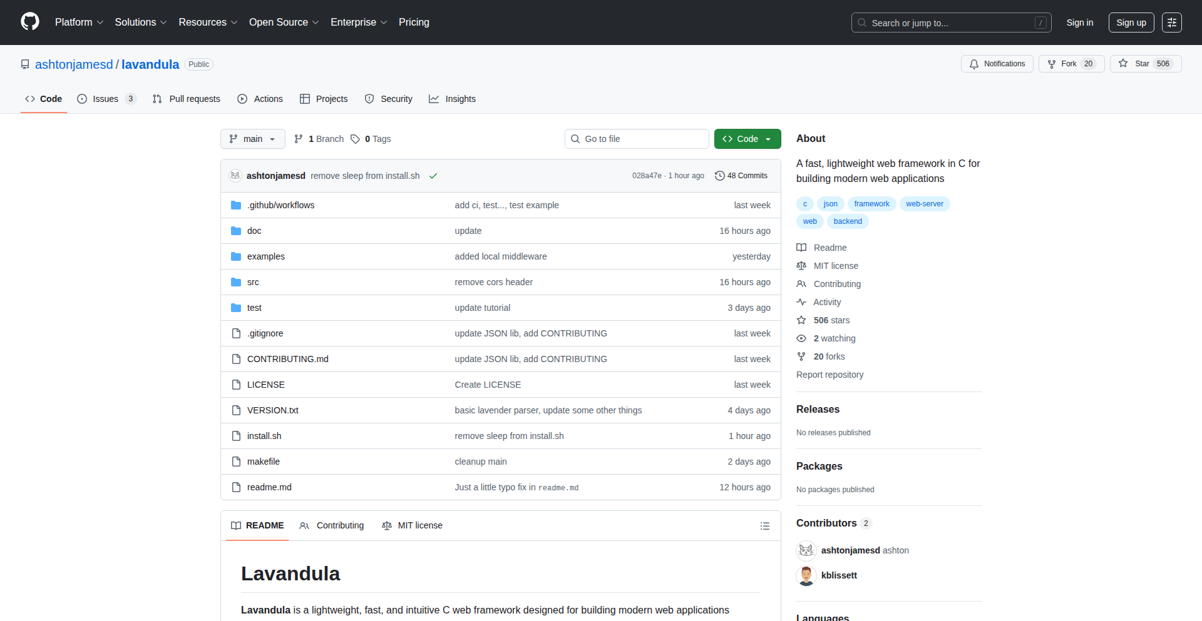Click ashtonjamesd avatar in commit bar
The width and height of the screenshot is (1202, 621).
point(235,176)
